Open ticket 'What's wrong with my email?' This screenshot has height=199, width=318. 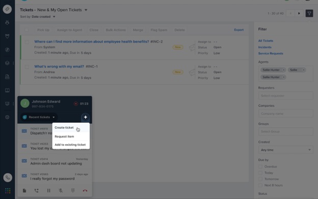tap(59, 66)
